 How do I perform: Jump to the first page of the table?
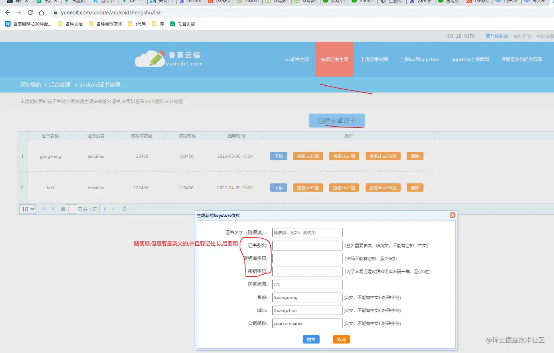pos(44,209)
